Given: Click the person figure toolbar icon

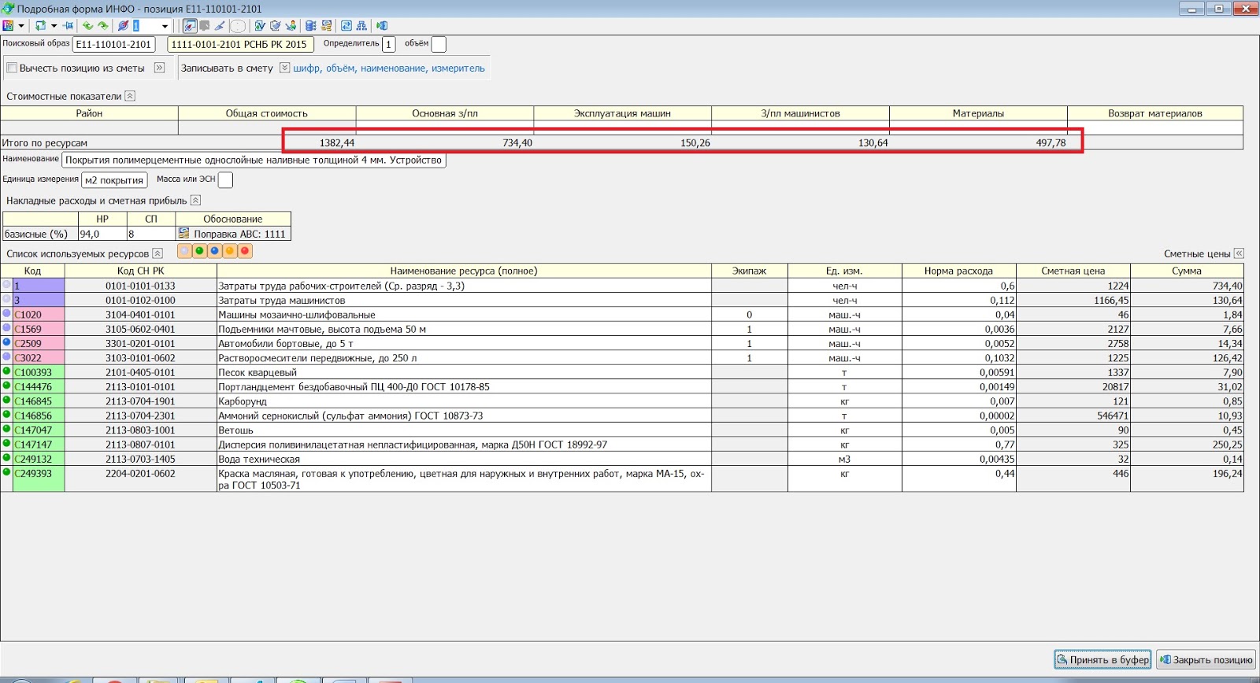Looking at the screenshot, I should pyautogui.click(x=291, y=26).
